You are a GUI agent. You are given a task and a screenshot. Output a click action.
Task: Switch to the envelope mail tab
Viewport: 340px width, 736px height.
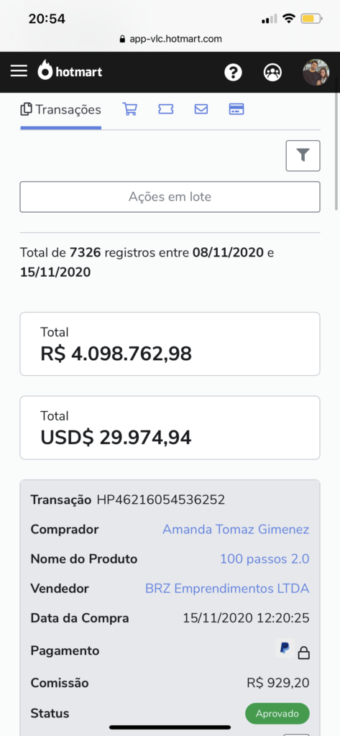(x=201, y=109)
